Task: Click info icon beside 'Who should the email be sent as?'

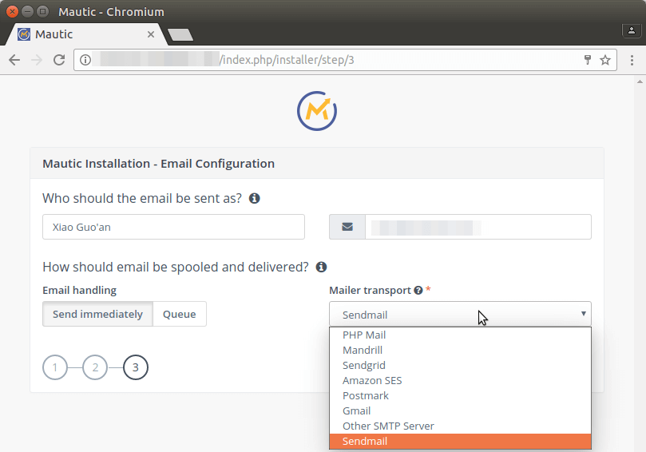Action: coord(254,198)
